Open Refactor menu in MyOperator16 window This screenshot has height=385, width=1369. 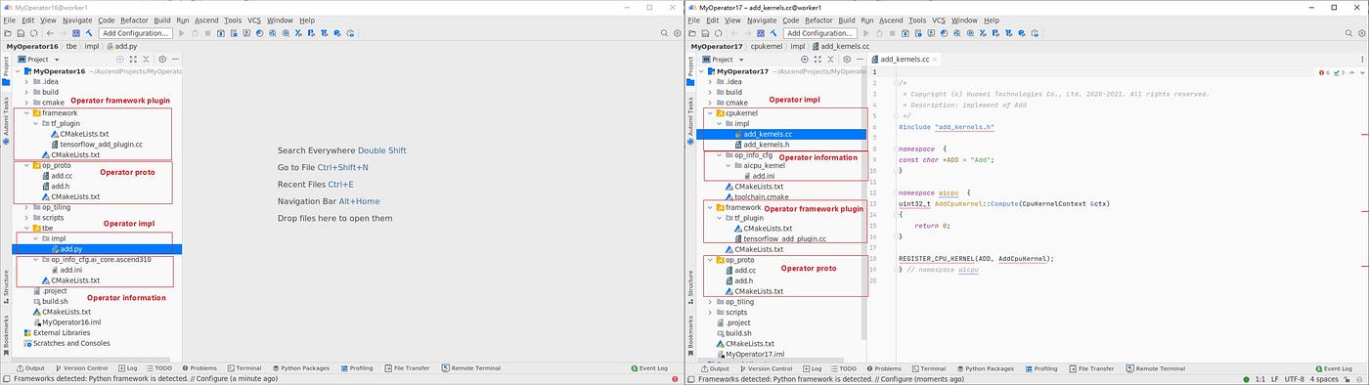(x=134, y=21)
